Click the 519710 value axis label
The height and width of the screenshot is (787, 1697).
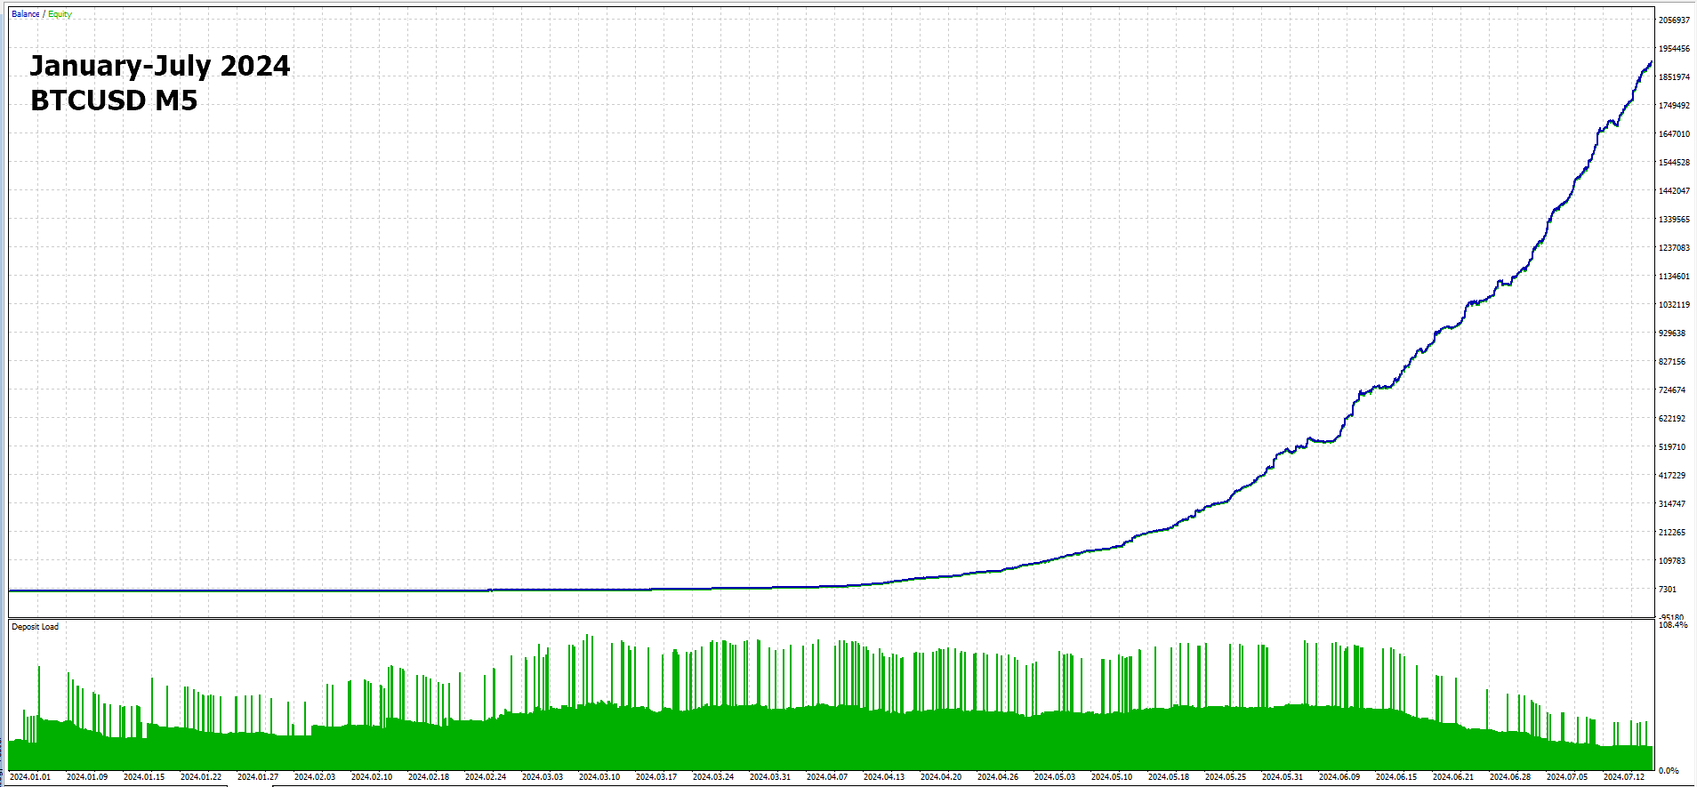pos(1671,447)
